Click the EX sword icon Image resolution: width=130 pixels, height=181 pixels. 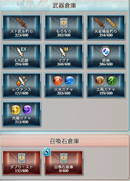click(21, 52)
